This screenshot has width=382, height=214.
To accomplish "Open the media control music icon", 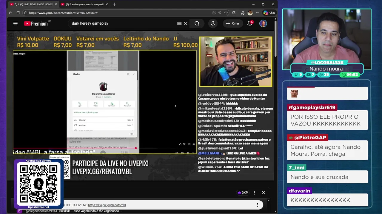I will point(242,13).
